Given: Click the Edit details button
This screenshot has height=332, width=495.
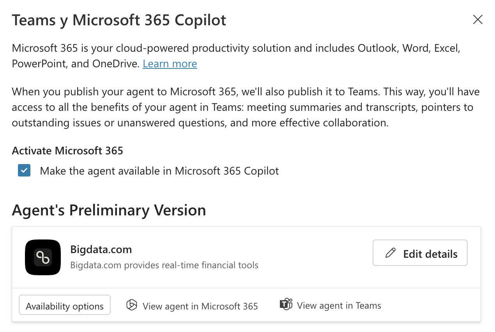Looking at the screenshot, I should point(420,253).
